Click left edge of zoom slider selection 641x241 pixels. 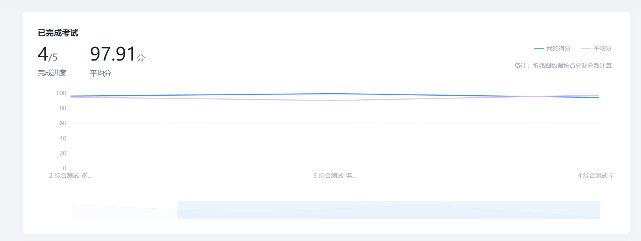178,210
